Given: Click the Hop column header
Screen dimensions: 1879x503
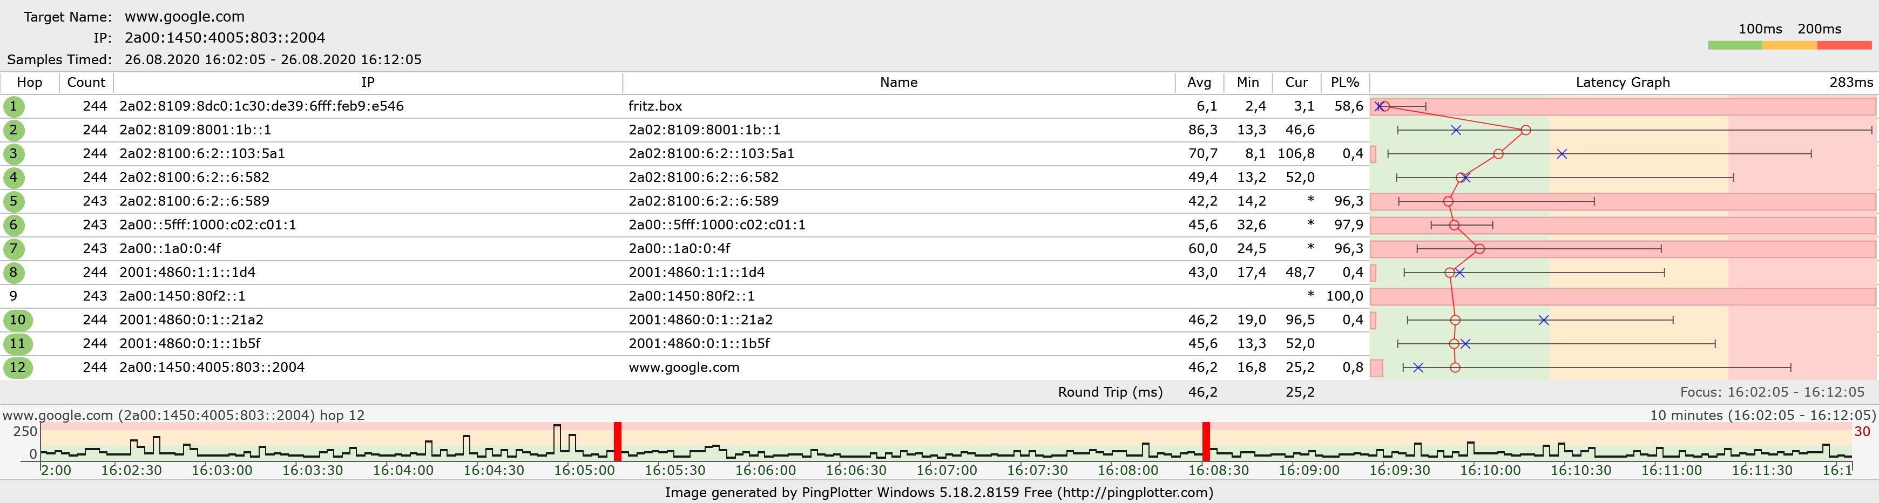Looking at the screenshot, I should point(30,83).
